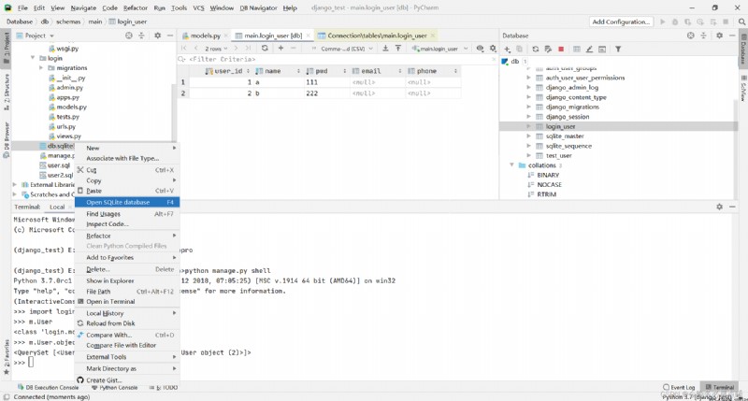748x401 pixels.
Task: Open the Event Log
Action: tap(679, 387)
